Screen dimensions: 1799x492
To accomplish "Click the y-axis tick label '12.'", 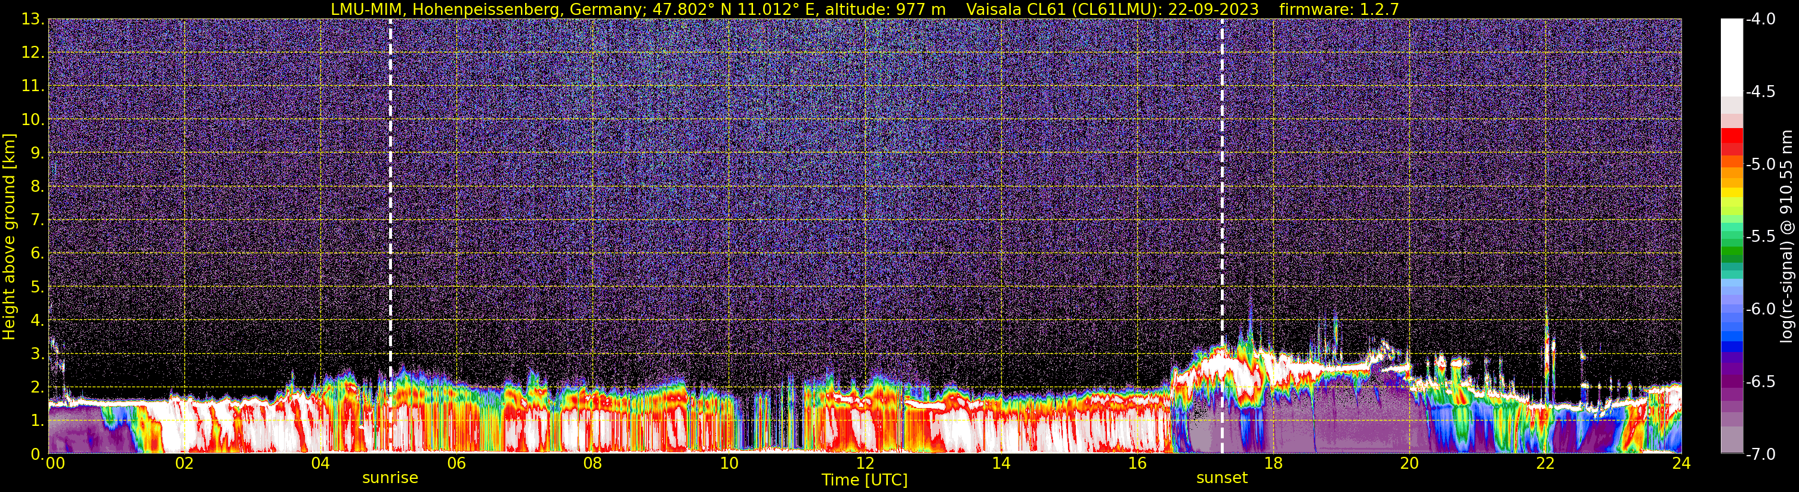I will click(32, 53).
